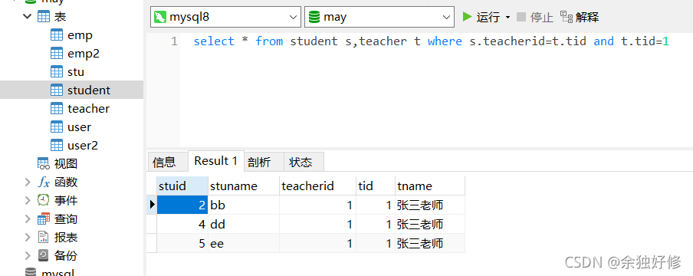Select the emp table icon
The height and width of the screenshot is (276, 693).
(57, 35)
